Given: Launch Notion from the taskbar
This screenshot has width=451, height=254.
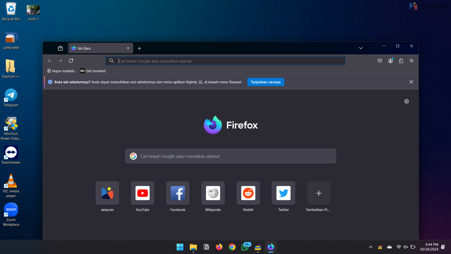Looking at the screenshot, I should [x=206, y=247].
